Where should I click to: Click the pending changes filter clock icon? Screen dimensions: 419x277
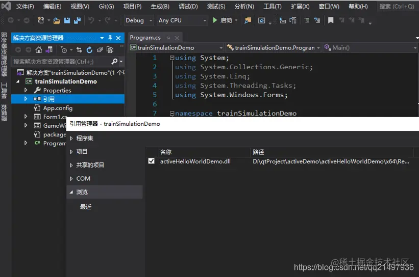pyautogui.click(x=64, y=49)
